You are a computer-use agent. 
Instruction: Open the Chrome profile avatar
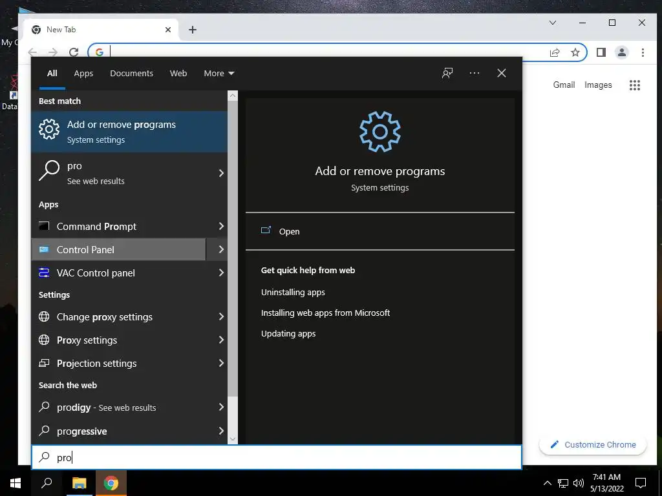pos(621,52)
